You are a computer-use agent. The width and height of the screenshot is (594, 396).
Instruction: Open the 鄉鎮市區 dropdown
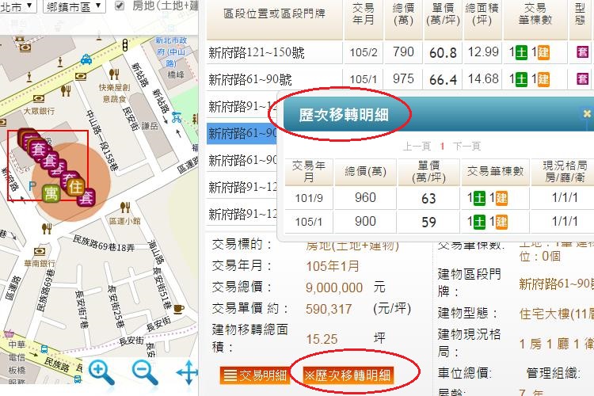point(74,6)
